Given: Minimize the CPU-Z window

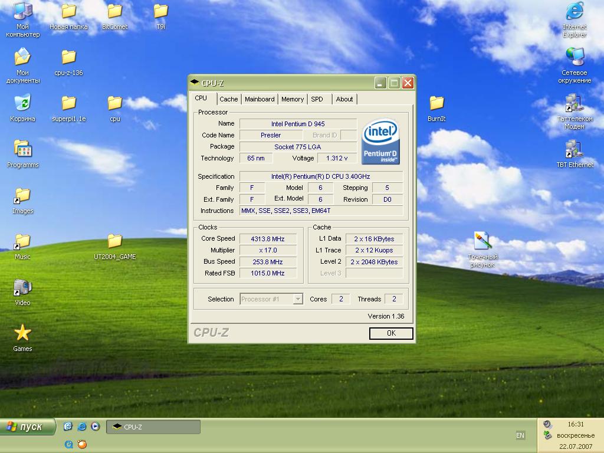Looking at the screenshot, I should click(380, 83).
